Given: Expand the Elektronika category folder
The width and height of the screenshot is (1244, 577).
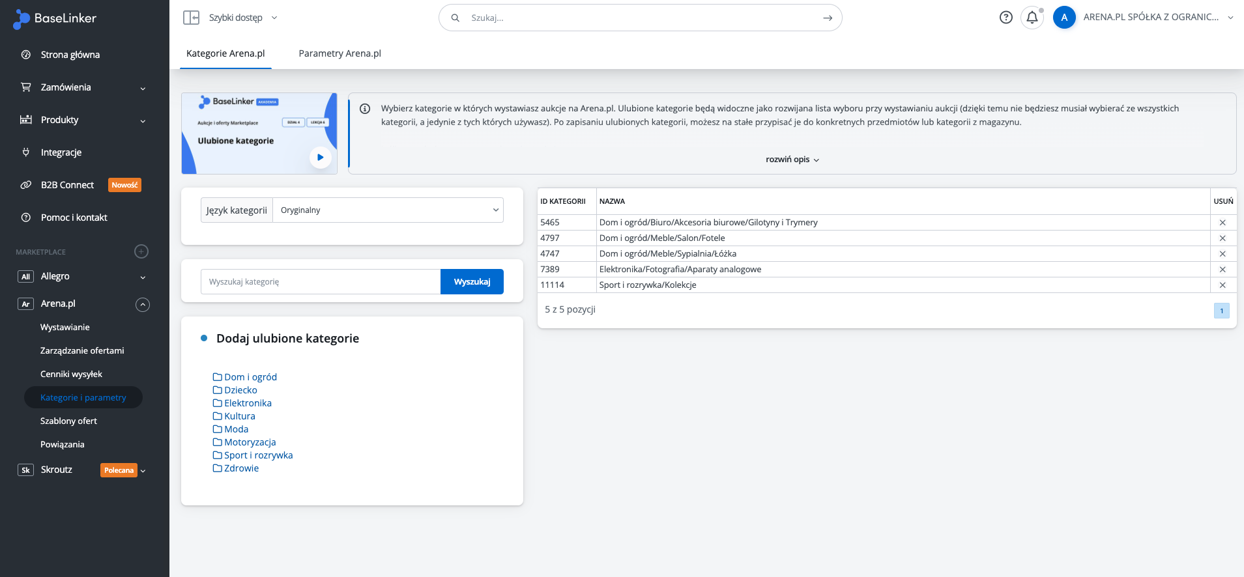Looking at the screenshot, I should point(242,403).
